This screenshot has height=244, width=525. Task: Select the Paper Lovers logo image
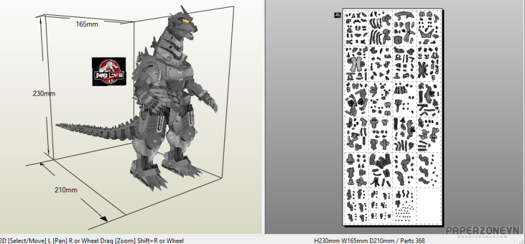click(x=109, y=71)
